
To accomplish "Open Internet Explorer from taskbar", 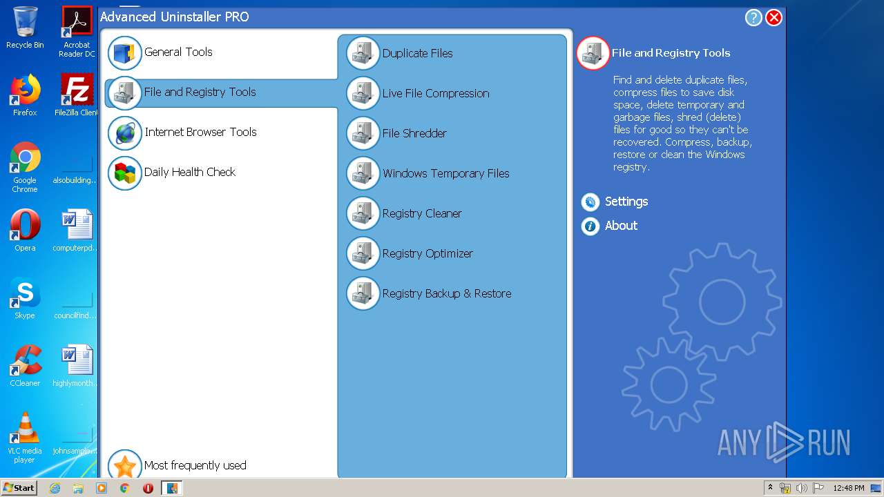I will (x=55, y=488).
